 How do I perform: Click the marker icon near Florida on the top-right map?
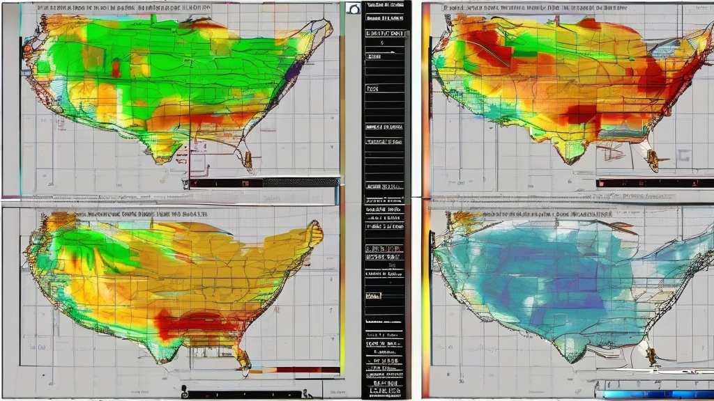pyautogui.click(x=653, y=160)
